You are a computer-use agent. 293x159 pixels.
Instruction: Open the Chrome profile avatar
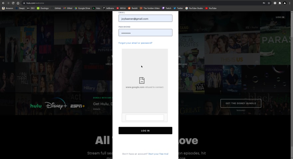click(285, 3)
